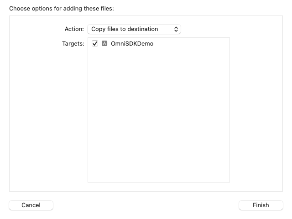Click the text "OmniSDKDemo" in Targets
Screen dimensions: 292x219
132,44
